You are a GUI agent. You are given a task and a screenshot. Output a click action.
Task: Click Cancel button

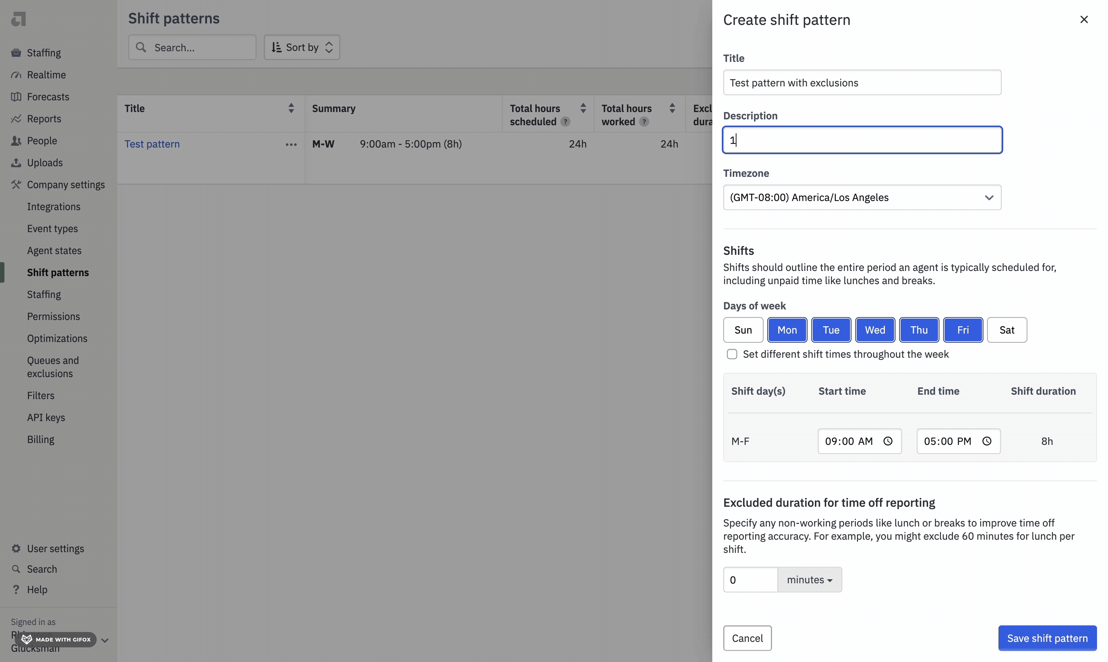coord(747,638)
